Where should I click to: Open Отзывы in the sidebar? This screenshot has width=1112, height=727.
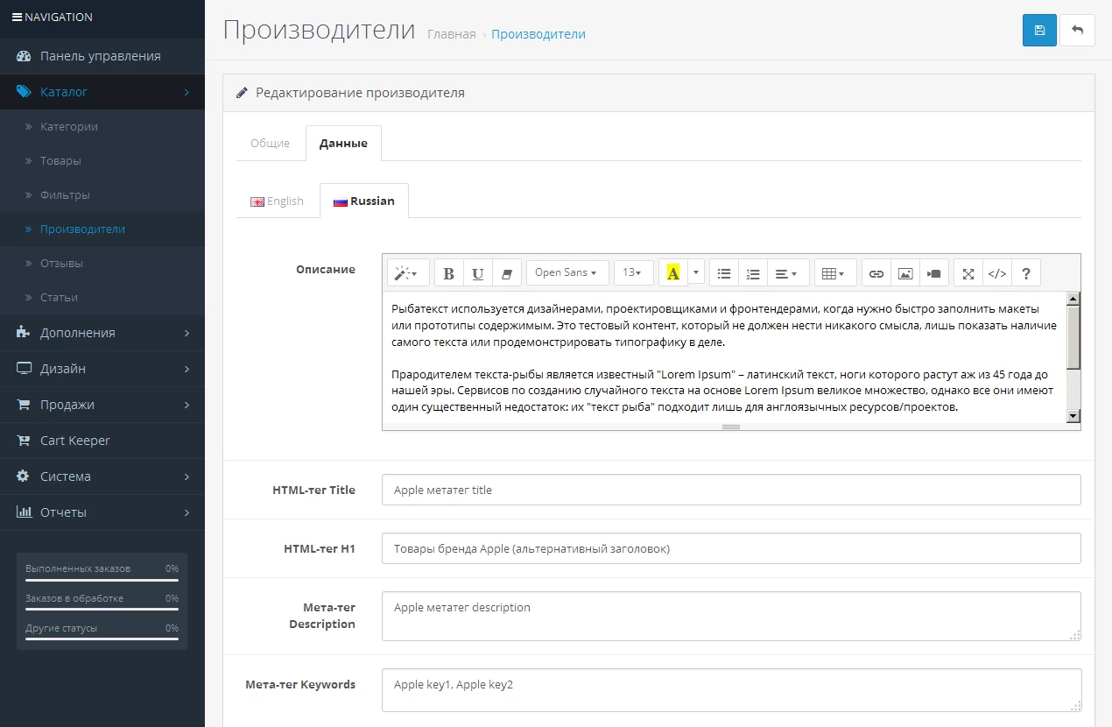(x=102, y=264)
